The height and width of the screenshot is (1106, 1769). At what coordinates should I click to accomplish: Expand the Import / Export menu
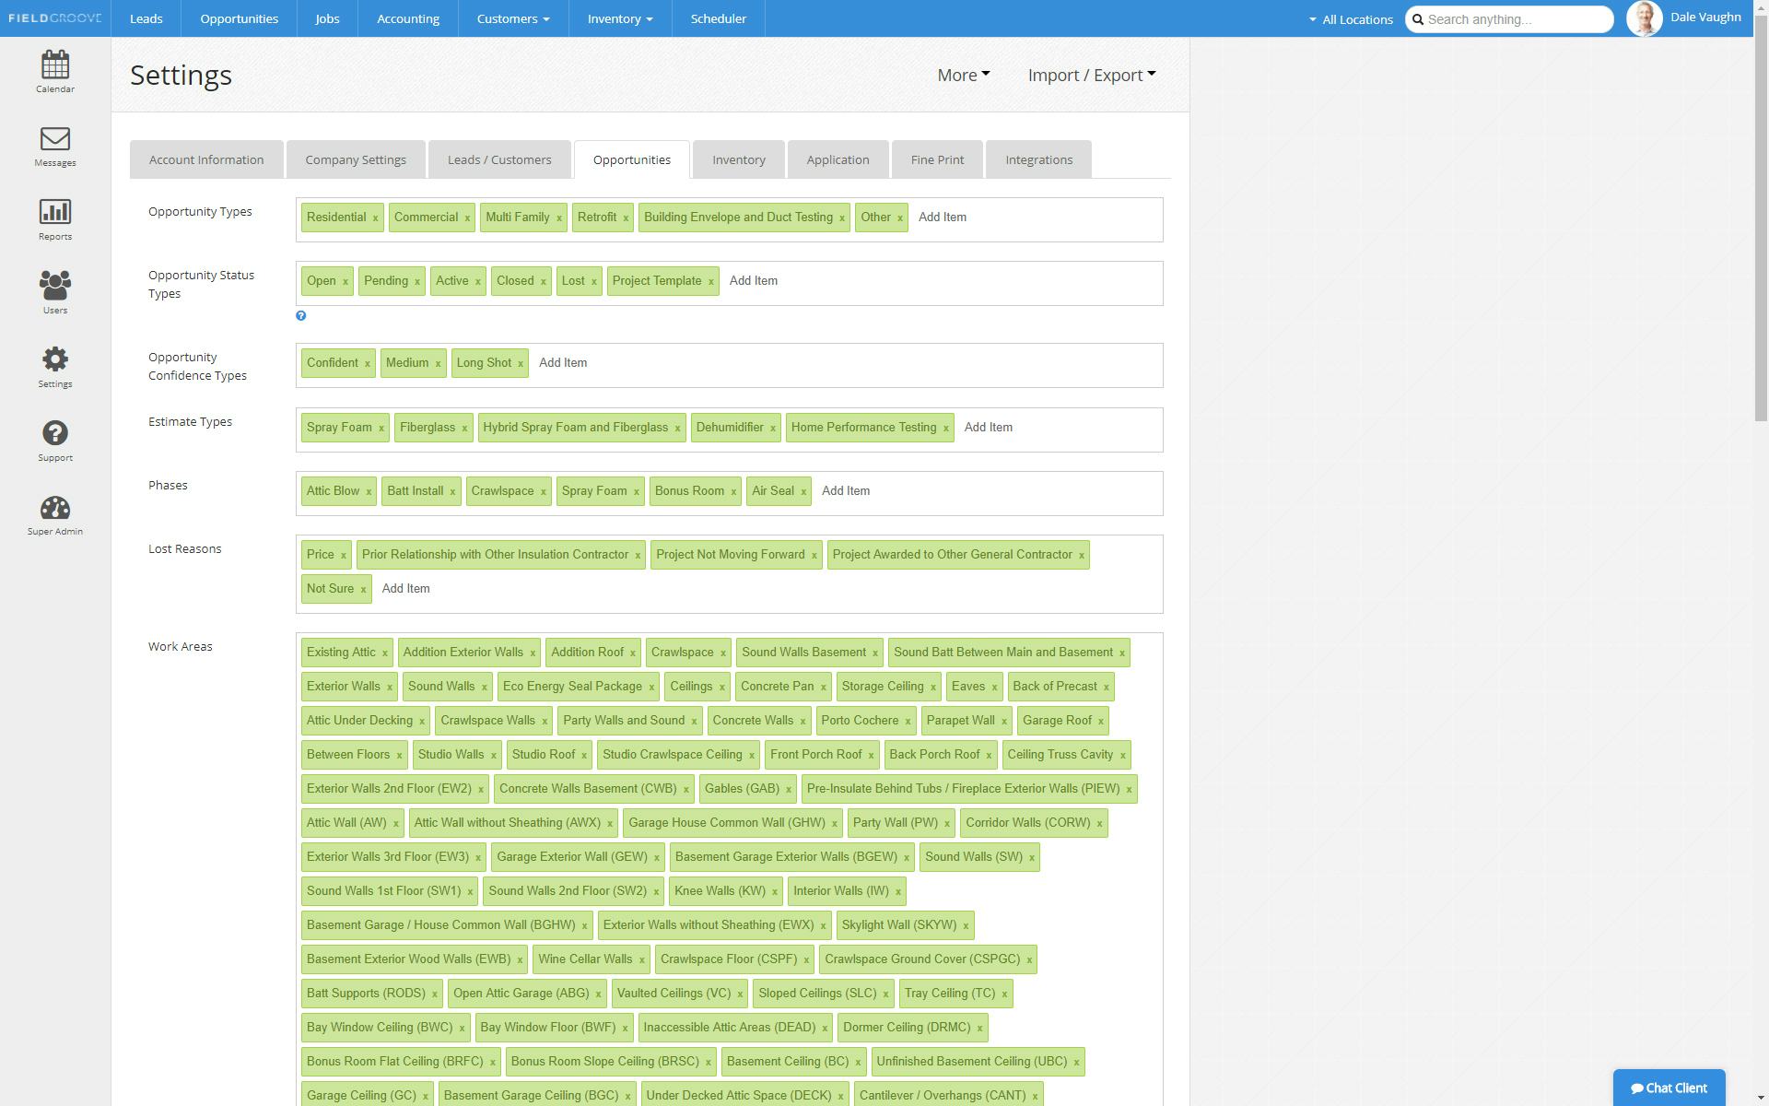pyautogui.click(x=1092, y=76)
